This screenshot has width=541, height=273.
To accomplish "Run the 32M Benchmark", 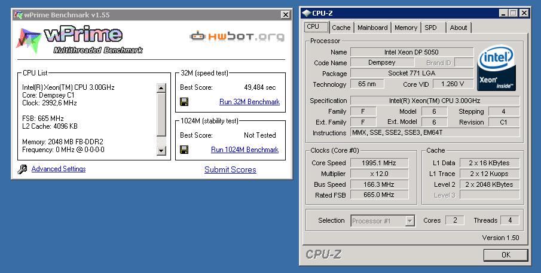I will pos(249,102).
